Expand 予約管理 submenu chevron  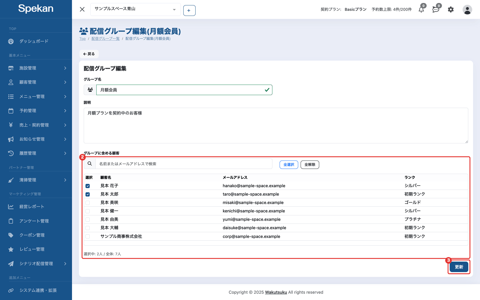(65, 111)
